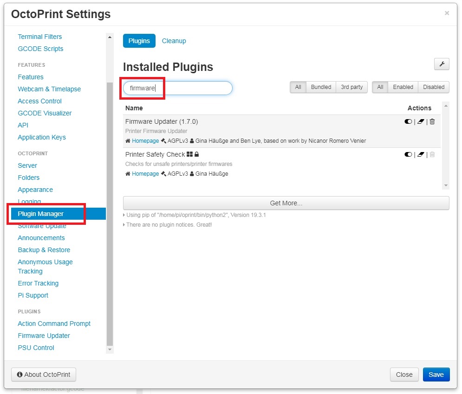Click eraser cleanup icon for Printer Safety Check
This screenshot has height=394, width=462.
tap(421, 154)
